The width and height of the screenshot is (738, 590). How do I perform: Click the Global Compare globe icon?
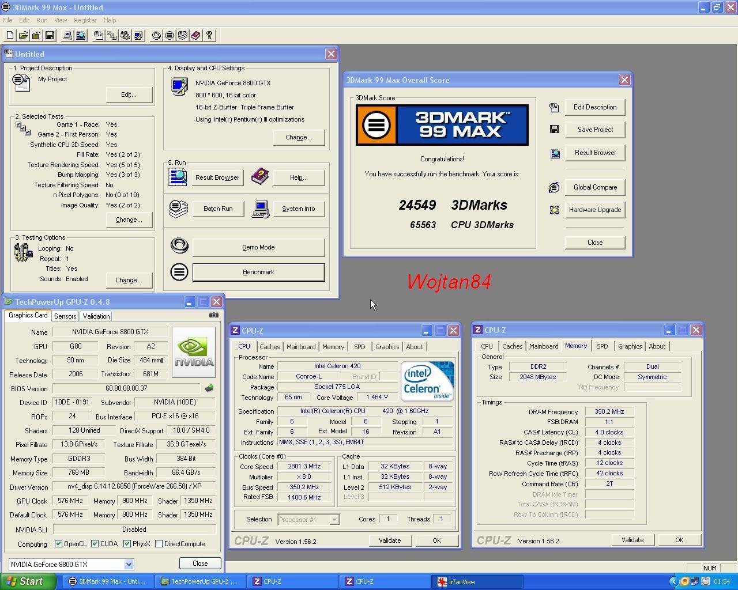tap(554, 187)
